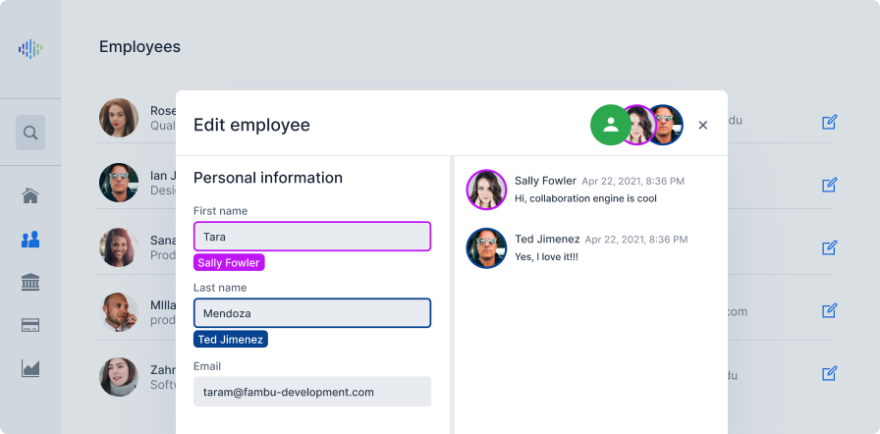Click the search icon in sidebar
Screen dimensions: 880x434
[x=30, y=133]
